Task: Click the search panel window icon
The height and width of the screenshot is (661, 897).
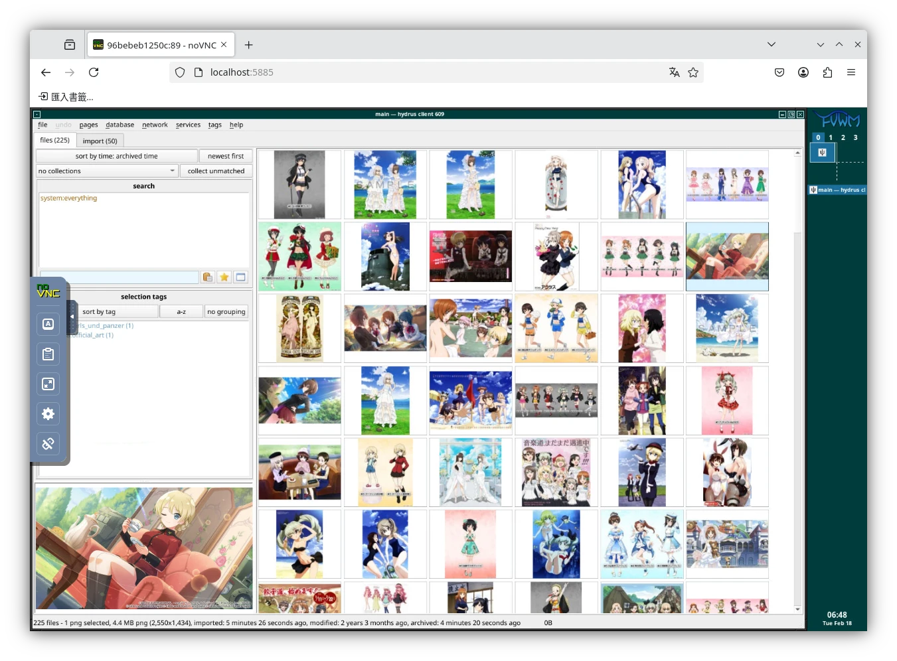Action: tap(240, 277)
